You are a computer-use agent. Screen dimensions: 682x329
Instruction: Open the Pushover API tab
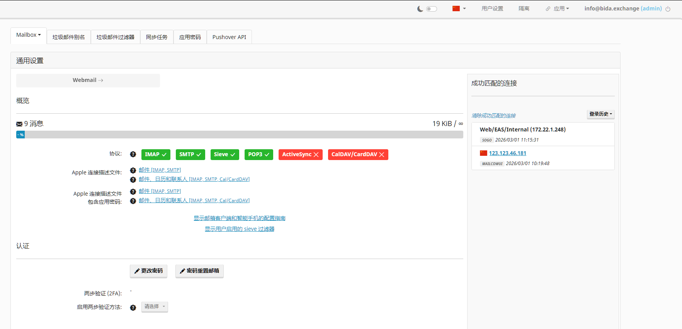(229, 37)
